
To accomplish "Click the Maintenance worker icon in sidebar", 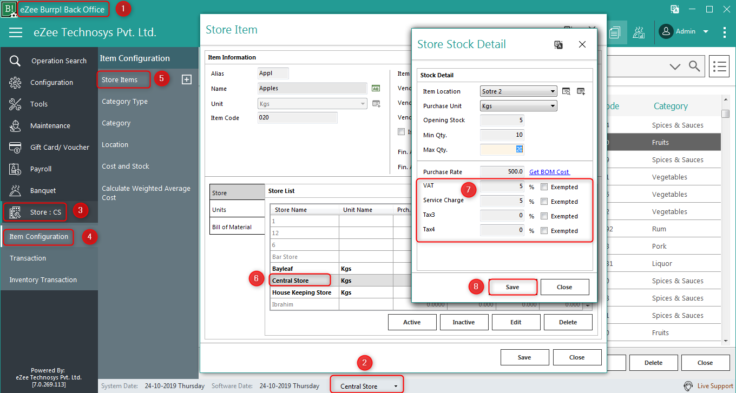I will (x=15, y=125).
